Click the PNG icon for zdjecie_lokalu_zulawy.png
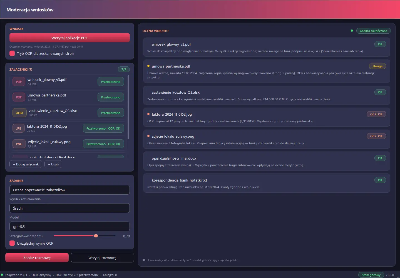Image resolution: width=400 pixels, height=278 pixels. click(19, 144)
